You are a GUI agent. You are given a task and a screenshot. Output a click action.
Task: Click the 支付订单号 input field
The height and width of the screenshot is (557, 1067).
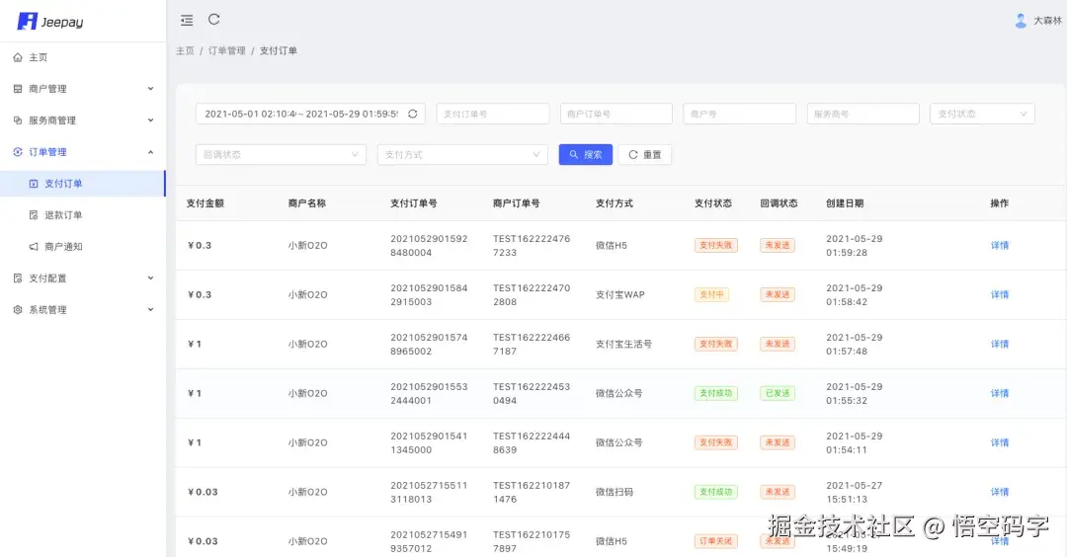click(x=493, y=115)
